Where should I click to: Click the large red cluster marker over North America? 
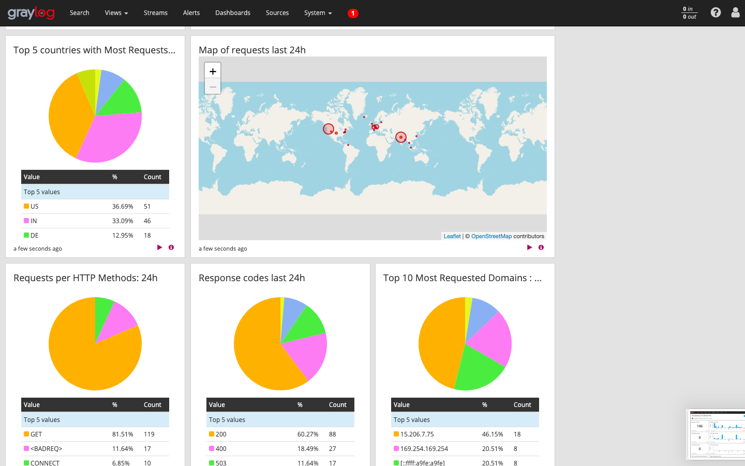[329, 129]
